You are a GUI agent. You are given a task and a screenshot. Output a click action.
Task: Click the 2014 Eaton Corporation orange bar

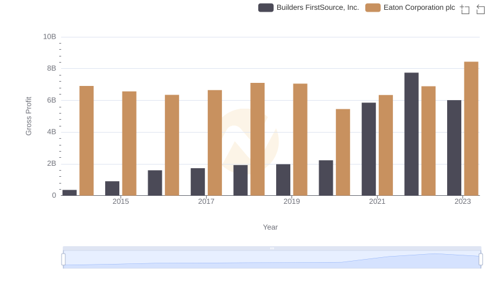point(87,141)
